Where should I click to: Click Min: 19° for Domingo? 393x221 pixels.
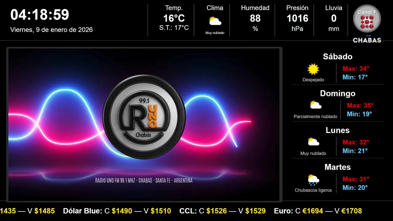(x=359, y=114)
